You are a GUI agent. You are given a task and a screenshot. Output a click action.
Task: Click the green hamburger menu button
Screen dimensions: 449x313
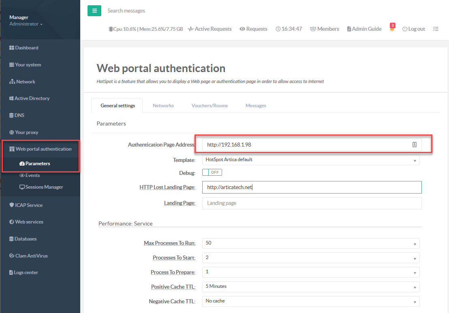point(94,11)
